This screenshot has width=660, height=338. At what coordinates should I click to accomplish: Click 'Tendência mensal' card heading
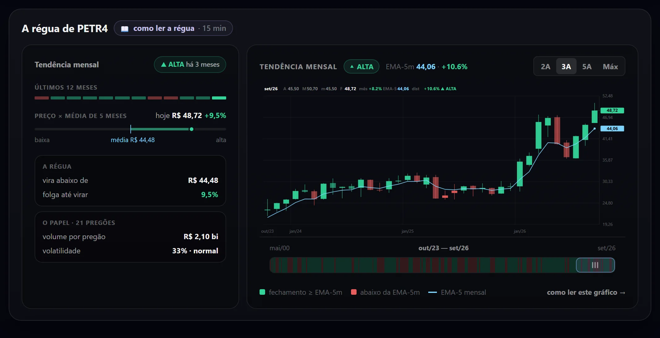tap(67, 65)
